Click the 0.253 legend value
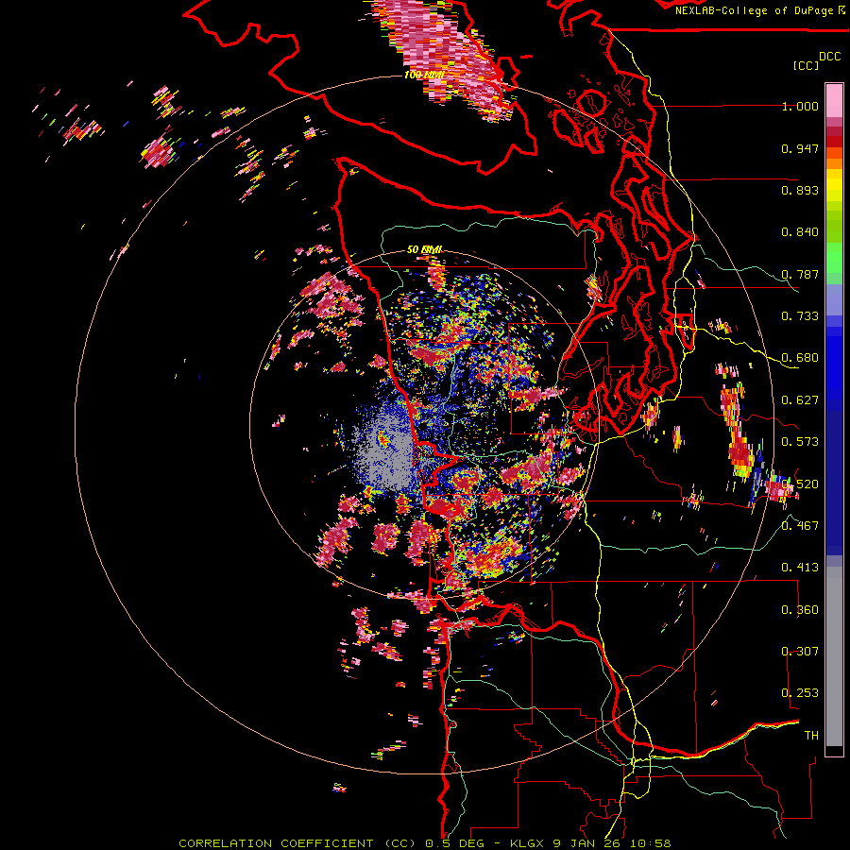850x850 pixels. point(800,693)
